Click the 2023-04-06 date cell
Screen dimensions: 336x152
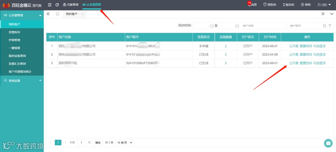pyautogui.click(x=270, y=55)
